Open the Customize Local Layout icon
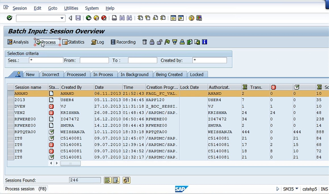The image size is (329, 194). 199,18
